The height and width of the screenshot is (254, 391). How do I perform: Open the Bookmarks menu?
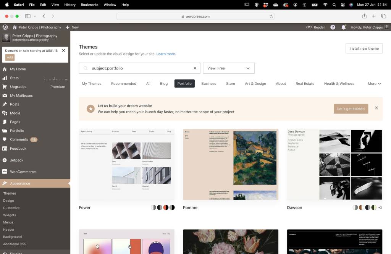pos(90,5)
